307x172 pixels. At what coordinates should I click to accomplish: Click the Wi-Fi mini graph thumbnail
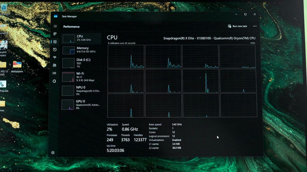click(68, 77)
